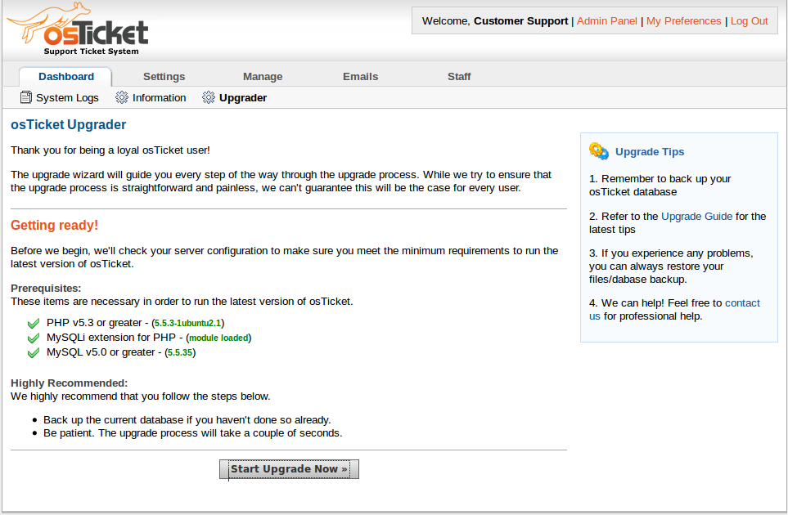Click the 5.5.35 MySQL version text

point(180,352)
